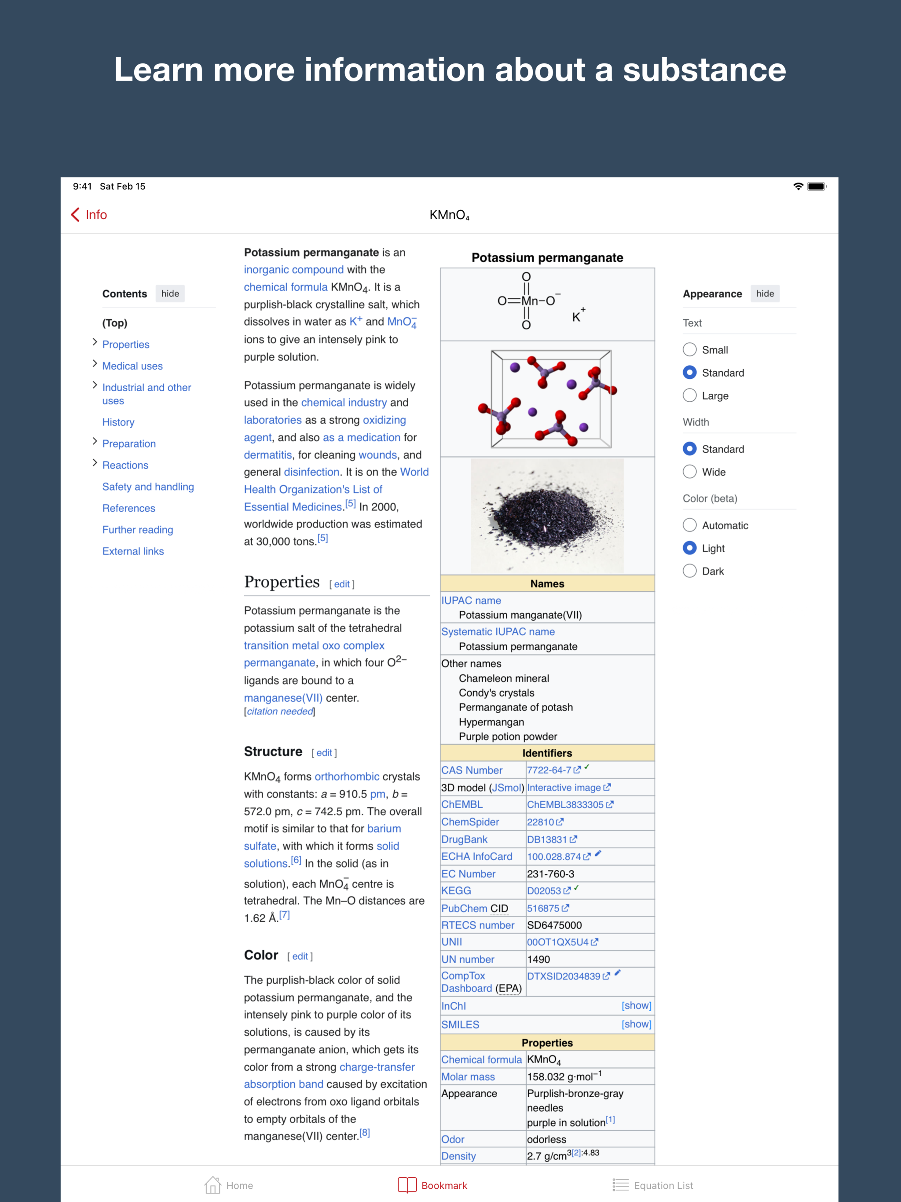The height and width of the screenshot is (1202, 901).
Task: Select Large text size
Action: (x=689, y=395)
